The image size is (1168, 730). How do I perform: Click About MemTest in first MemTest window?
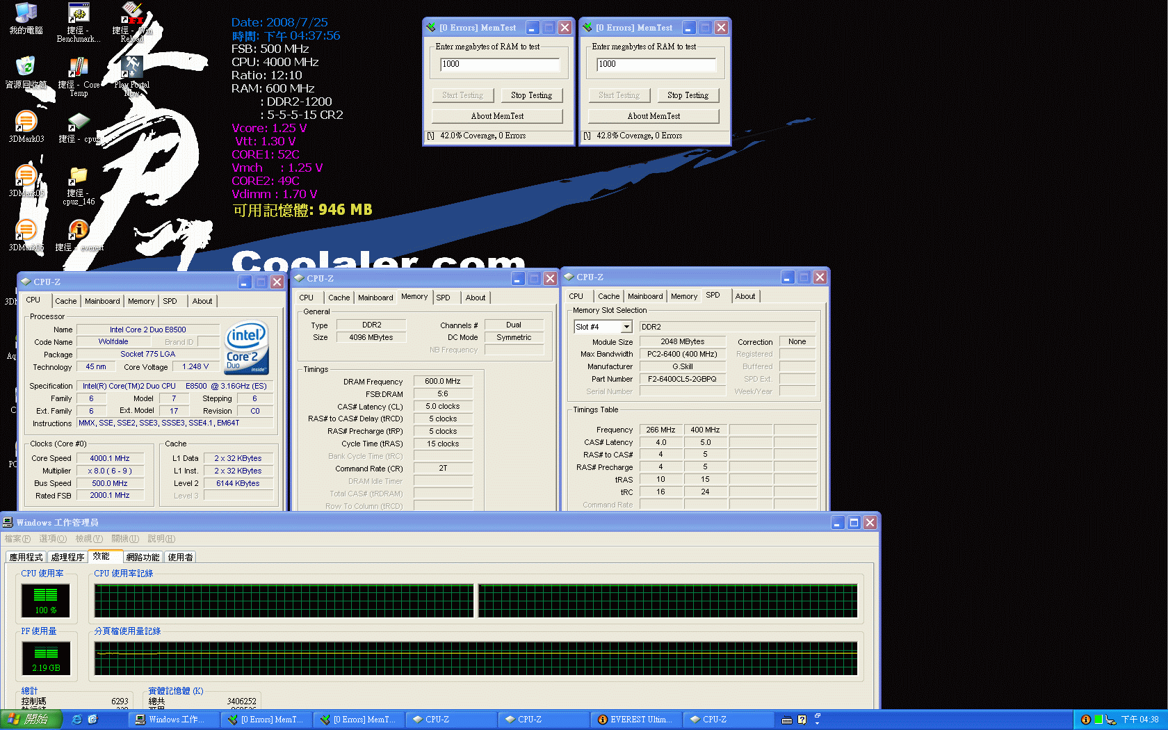pos(497,116)
